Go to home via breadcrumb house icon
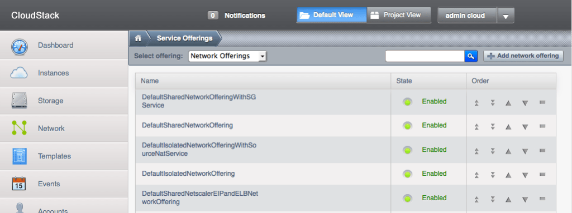This screenshot has width=572, height=213. pos(138,38)
